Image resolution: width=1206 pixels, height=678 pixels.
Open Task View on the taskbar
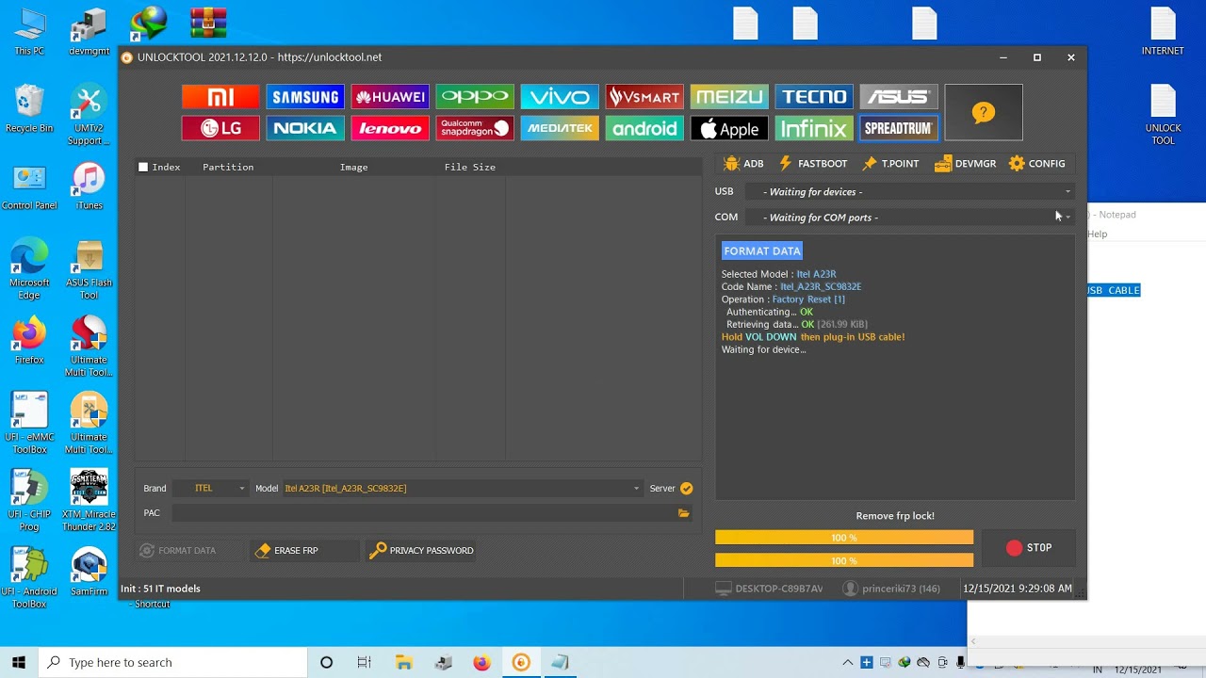364,662
